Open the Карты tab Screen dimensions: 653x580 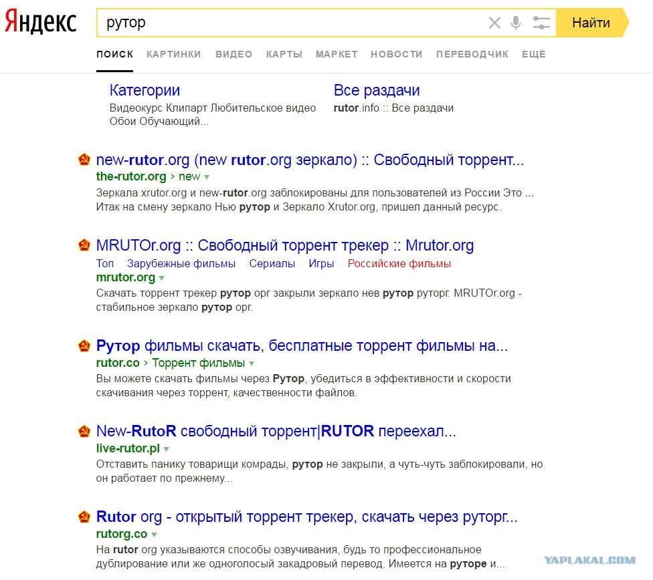coord(284,54)
